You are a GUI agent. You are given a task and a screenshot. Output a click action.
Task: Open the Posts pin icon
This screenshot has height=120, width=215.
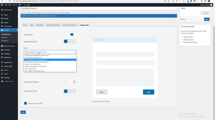[2, 15]
